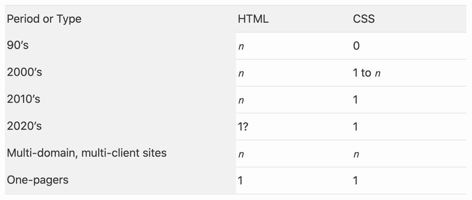Image resolution: width=472 pixels, height=200 pixels.
Task: Click the "1?" HTML cell for 2020's
Action: tap(243, 127)
